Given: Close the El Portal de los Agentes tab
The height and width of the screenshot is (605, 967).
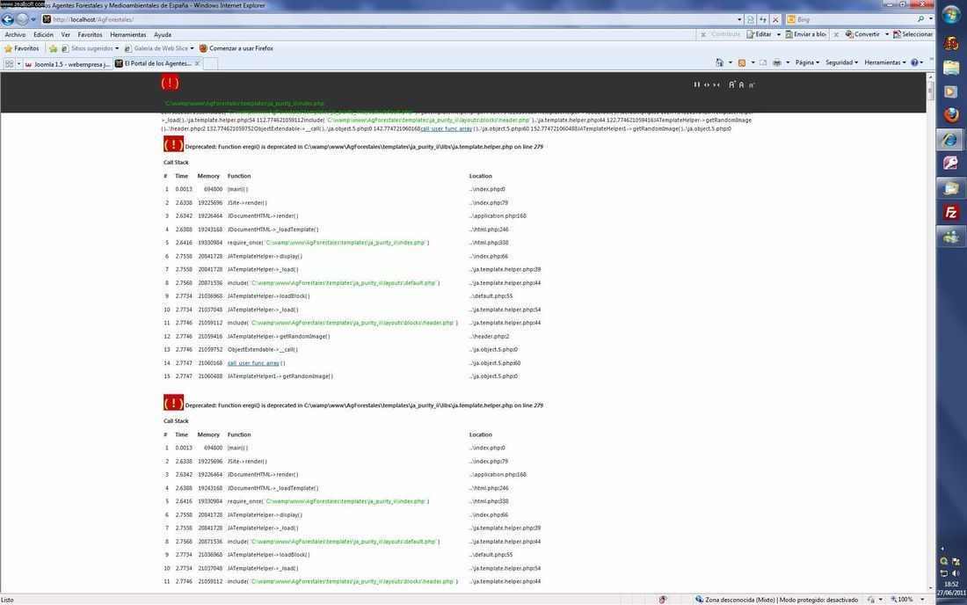Looking at the screenshot, I should pyautogui.click(x=197, y=63).
